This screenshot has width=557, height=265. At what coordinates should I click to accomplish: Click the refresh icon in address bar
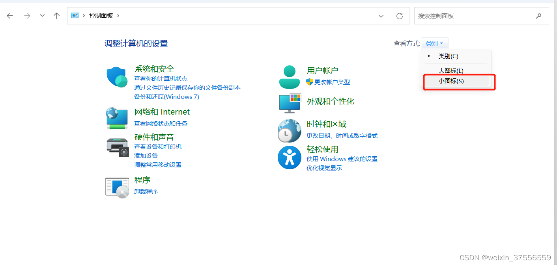tap(399, 16)
